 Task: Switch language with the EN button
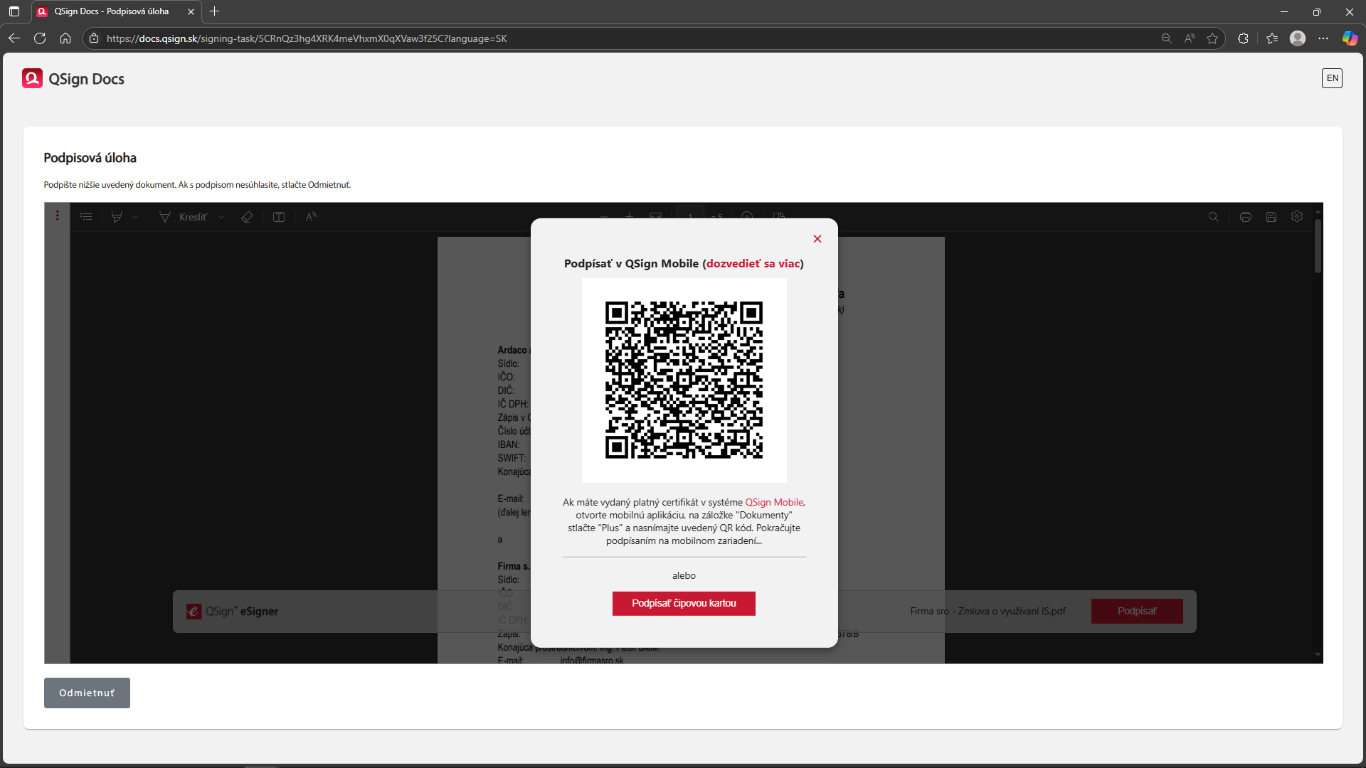click(1332, 78)
